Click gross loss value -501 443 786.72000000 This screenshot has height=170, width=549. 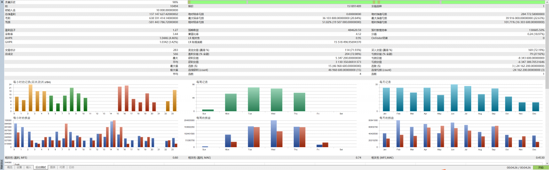pyautogui.click(x=163, y=21)
